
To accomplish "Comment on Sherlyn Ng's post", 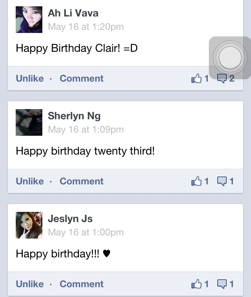I will (x=82, y=181).
